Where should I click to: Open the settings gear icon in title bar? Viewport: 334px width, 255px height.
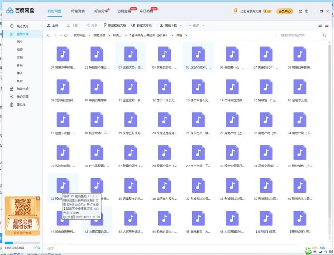pyautogui.click(x=306, y=11)
